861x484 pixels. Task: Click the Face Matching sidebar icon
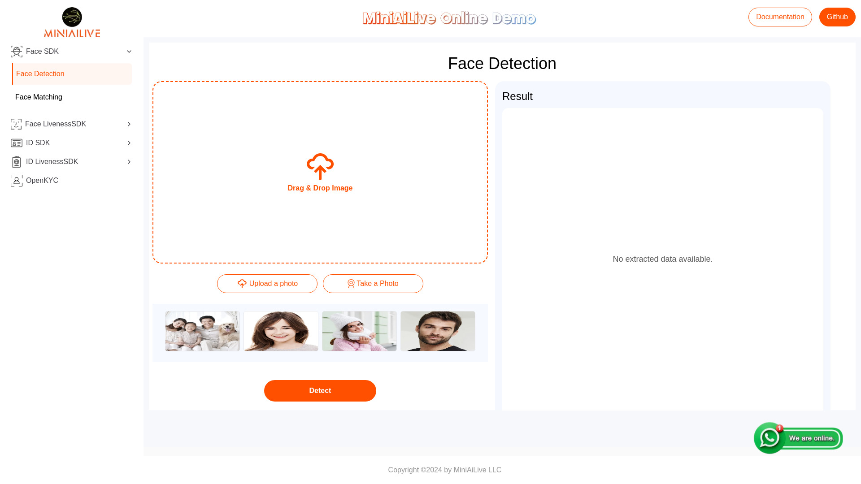pyautogui.click(x=39, y=97)
